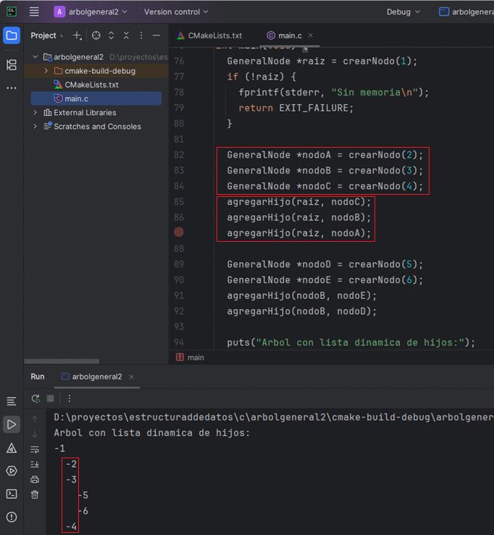
Task: Expand External Libraries node
Action: coord(35,113)
